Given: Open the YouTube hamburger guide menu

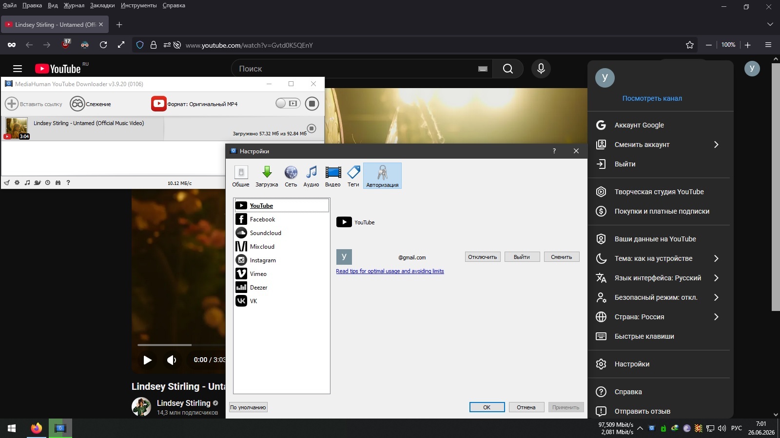Looking at the screenshot, I should pyautogui.click(x=18, y=69).
